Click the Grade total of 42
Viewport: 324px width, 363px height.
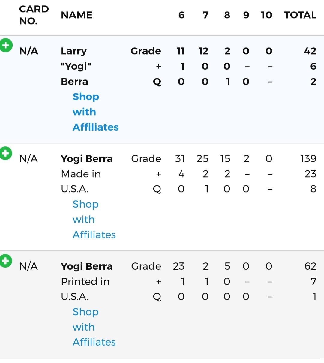[310, 51]
